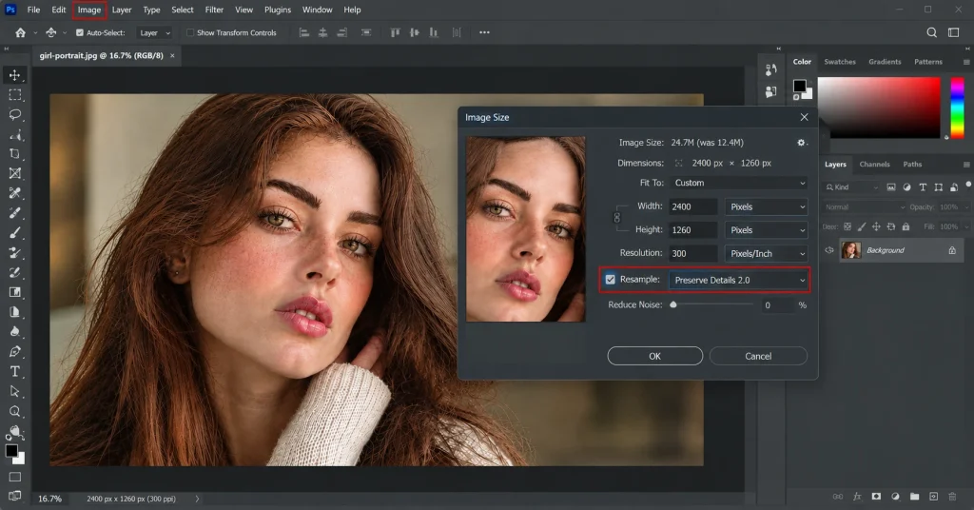The width and height of the screenshot is (974, 510).
Task: Click the hue spectrum slider strip
Action: click(x=957, y=108)
